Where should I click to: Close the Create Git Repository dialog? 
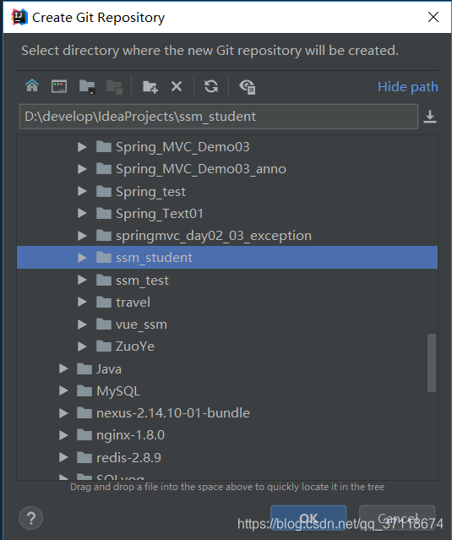(433, 17)
